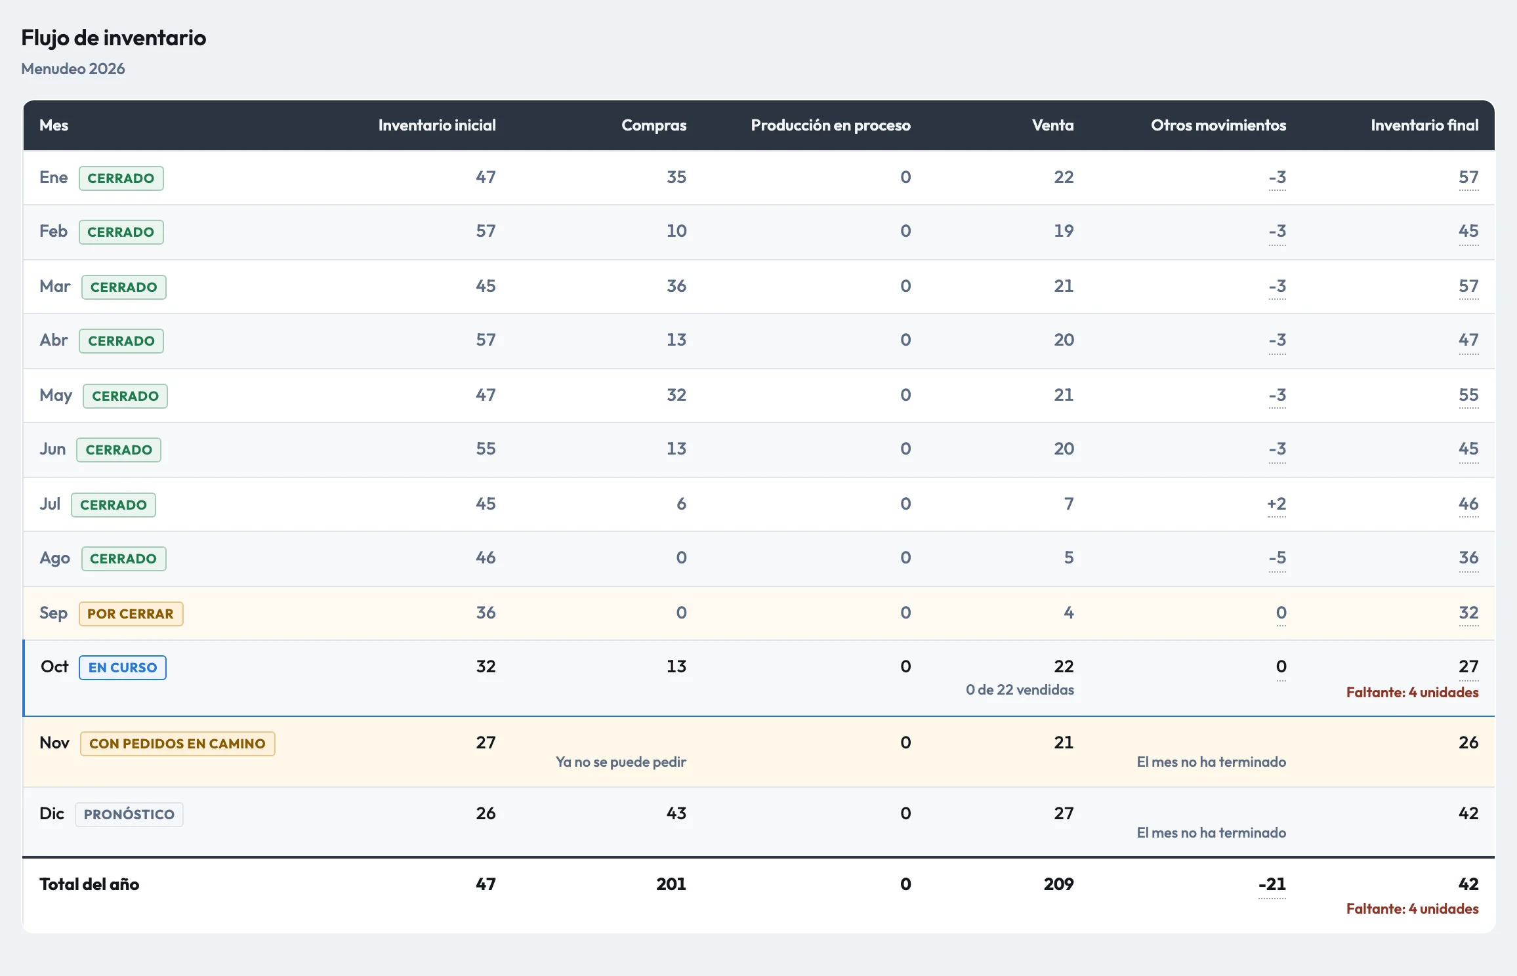Click the total compras value 201
Image resolution: width=1517 pixels, height=976 pixels.
[671, 885]
